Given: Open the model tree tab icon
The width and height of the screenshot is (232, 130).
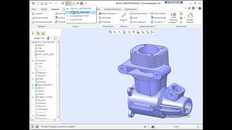Looking at the screenshot, I should [x=33, y=33].
